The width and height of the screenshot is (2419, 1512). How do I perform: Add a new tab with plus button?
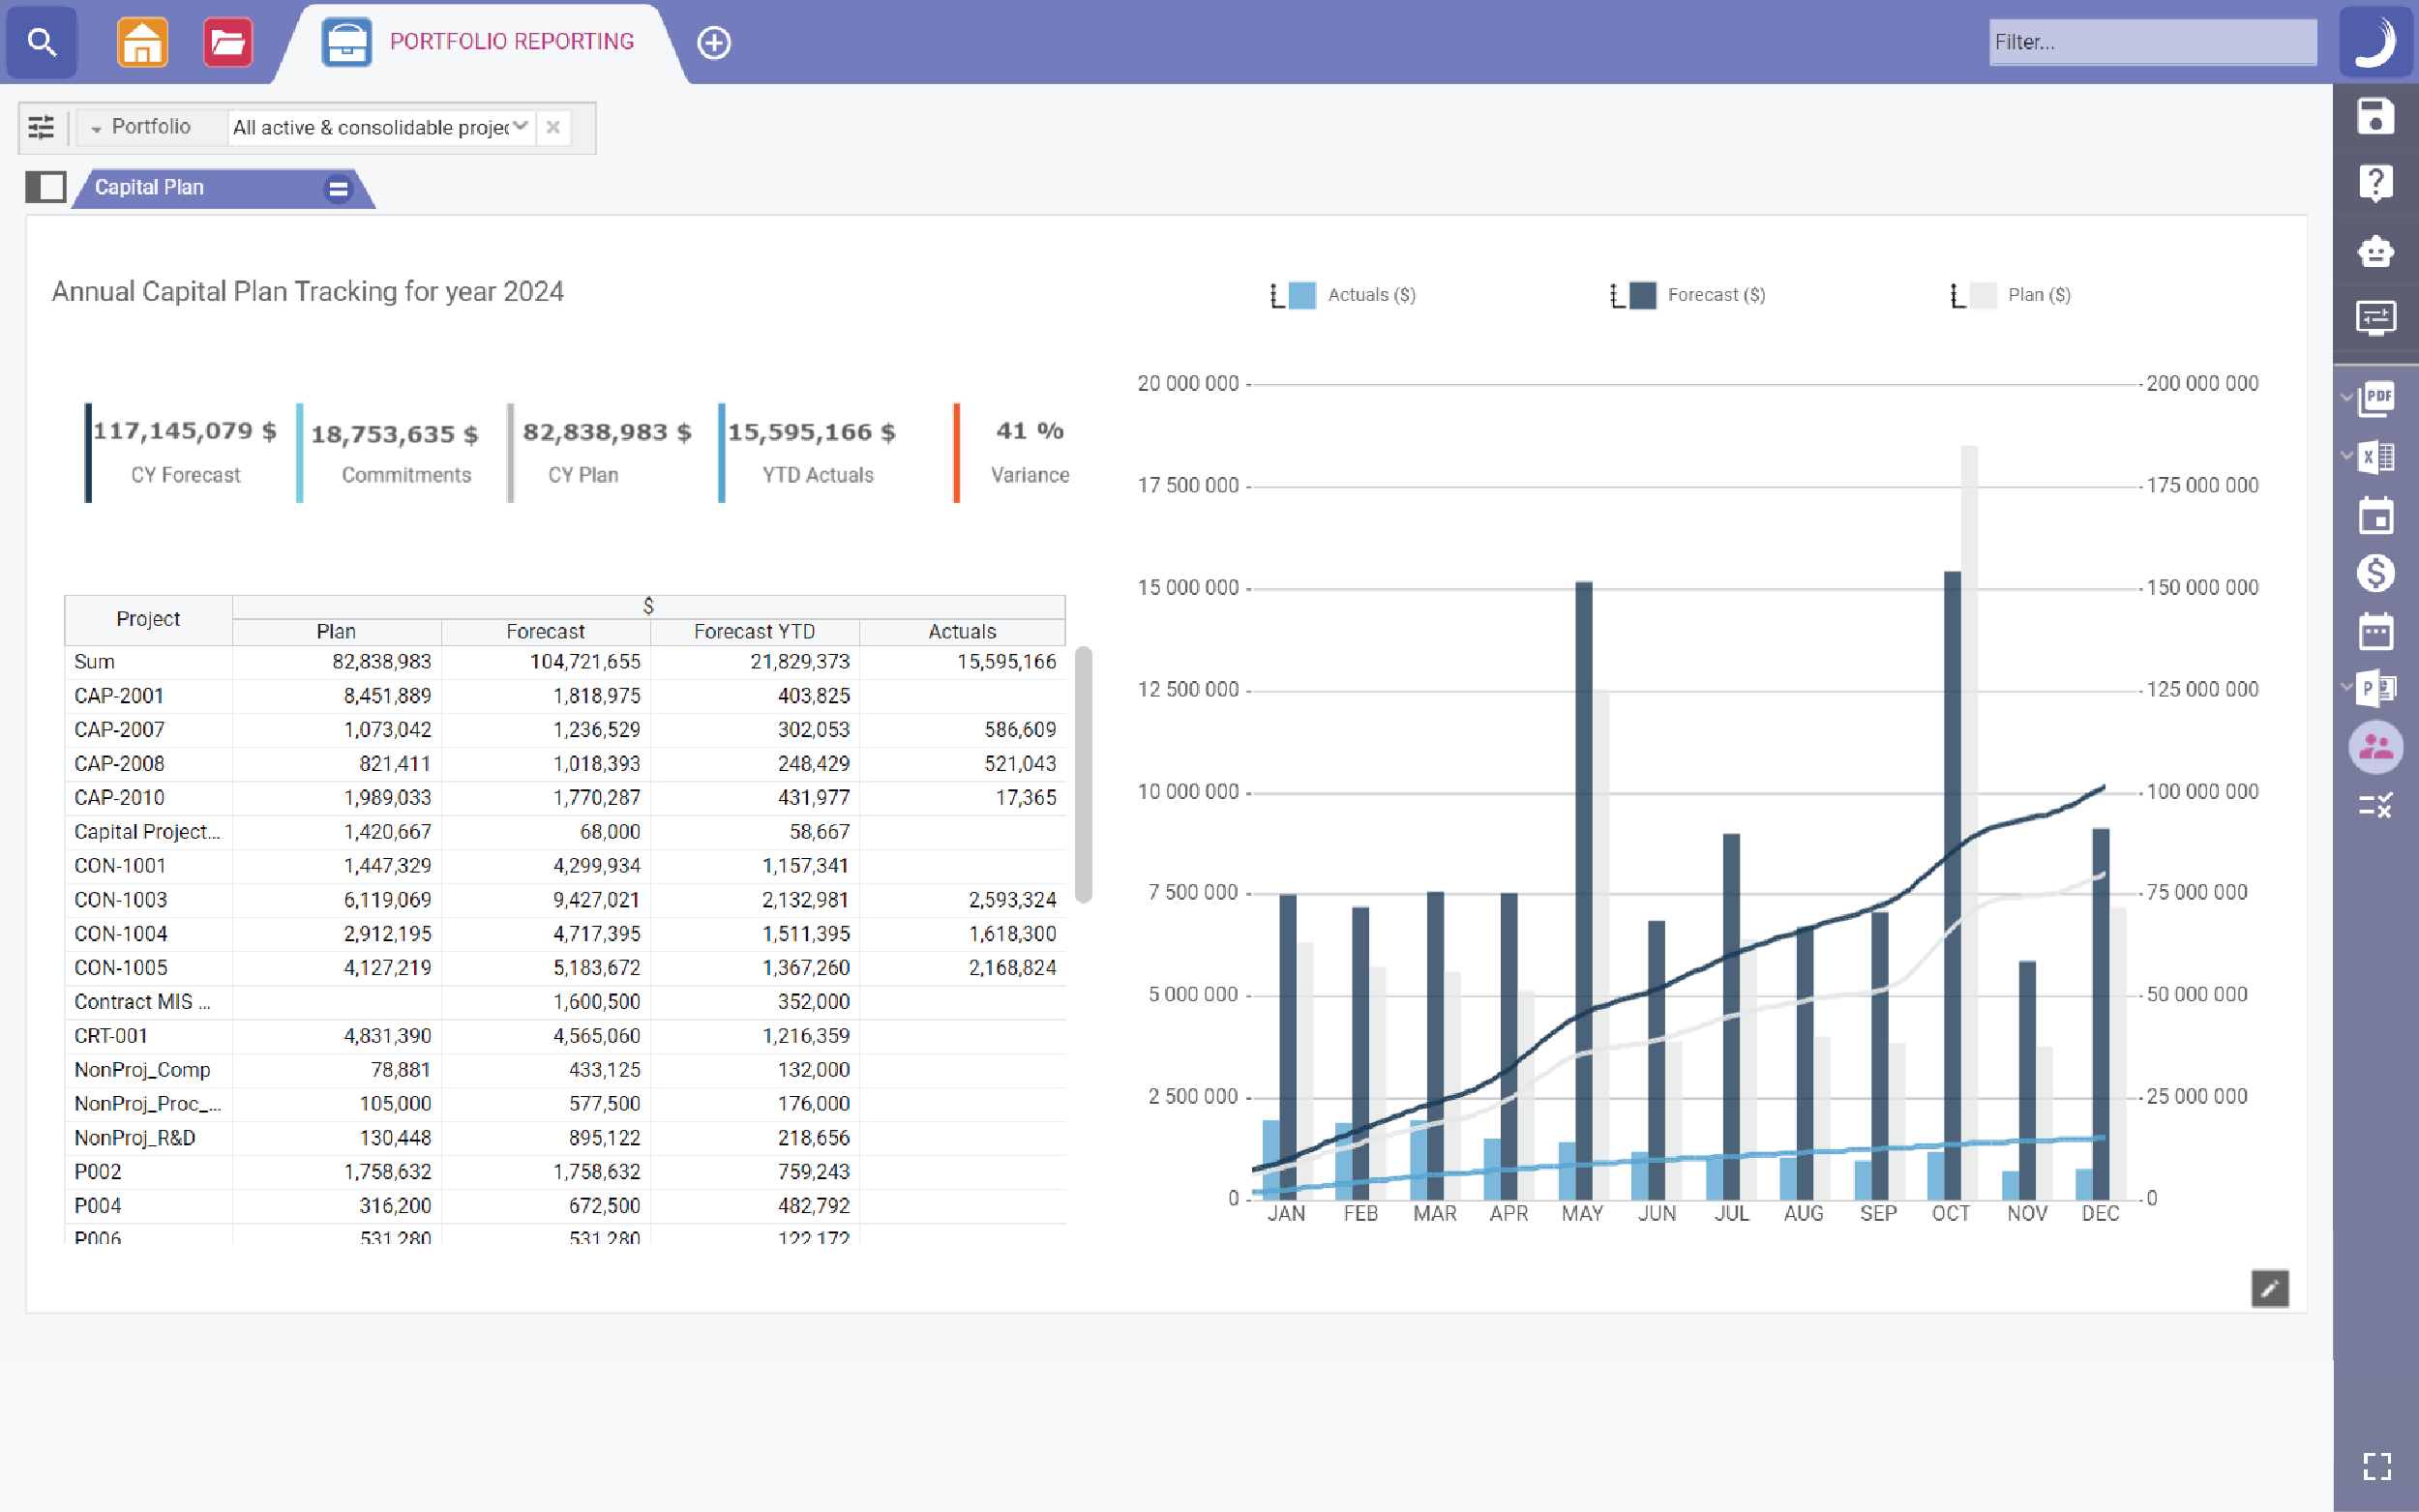coord(713,42)
